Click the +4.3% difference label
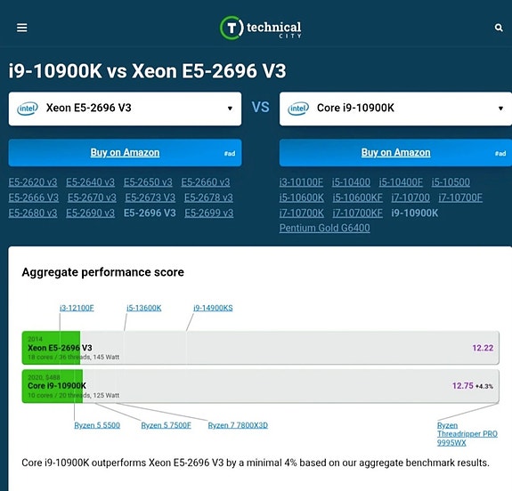 click(484, 386)
